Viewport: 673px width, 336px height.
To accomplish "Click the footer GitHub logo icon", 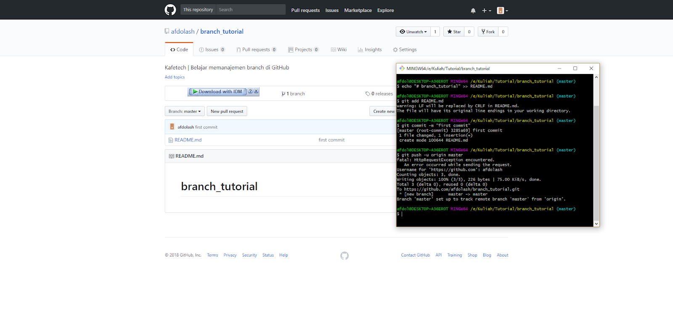I will pos(344,256).
